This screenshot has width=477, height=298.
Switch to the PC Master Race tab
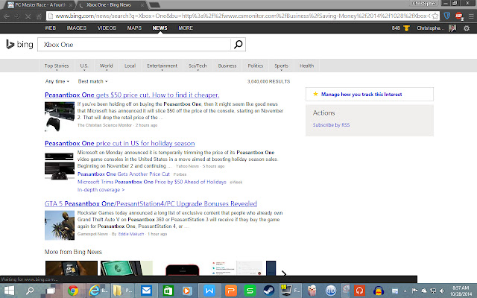(x=40, y=5)
